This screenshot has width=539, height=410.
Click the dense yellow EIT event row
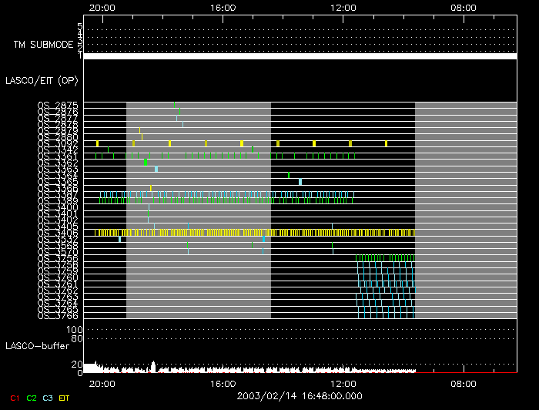pyautogui.click(x=254, y=232)
